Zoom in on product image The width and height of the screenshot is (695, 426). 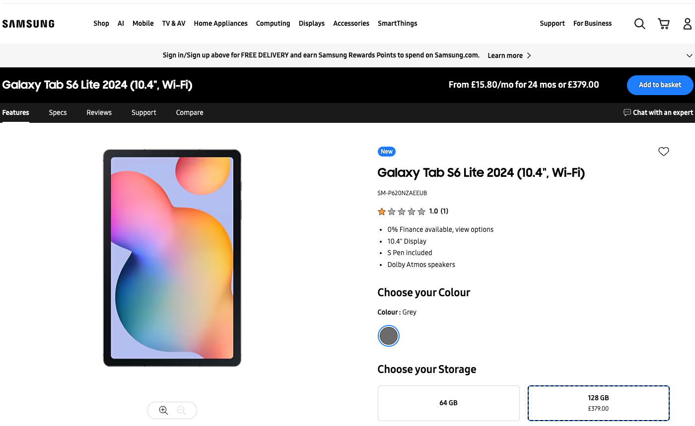click(163, 410)
